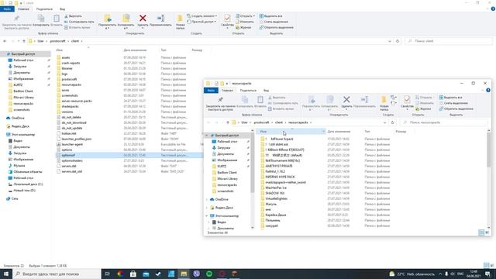Image resolution: width=496 pixels, height=279 pixels.
Task: Select 'Faithful_1.16.2' folder in resourcepacks
Action: coord(275,171)
